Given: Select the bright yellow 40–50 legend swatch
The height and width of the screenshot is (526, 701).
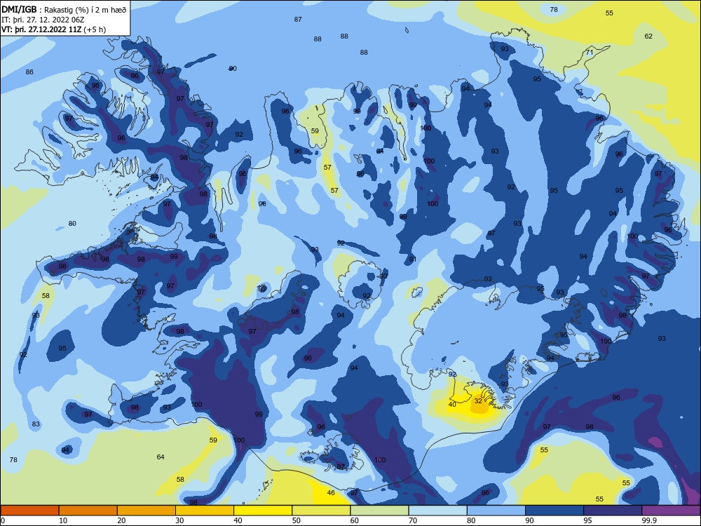Looking at the screenshot, I should (x=263, y=511).
